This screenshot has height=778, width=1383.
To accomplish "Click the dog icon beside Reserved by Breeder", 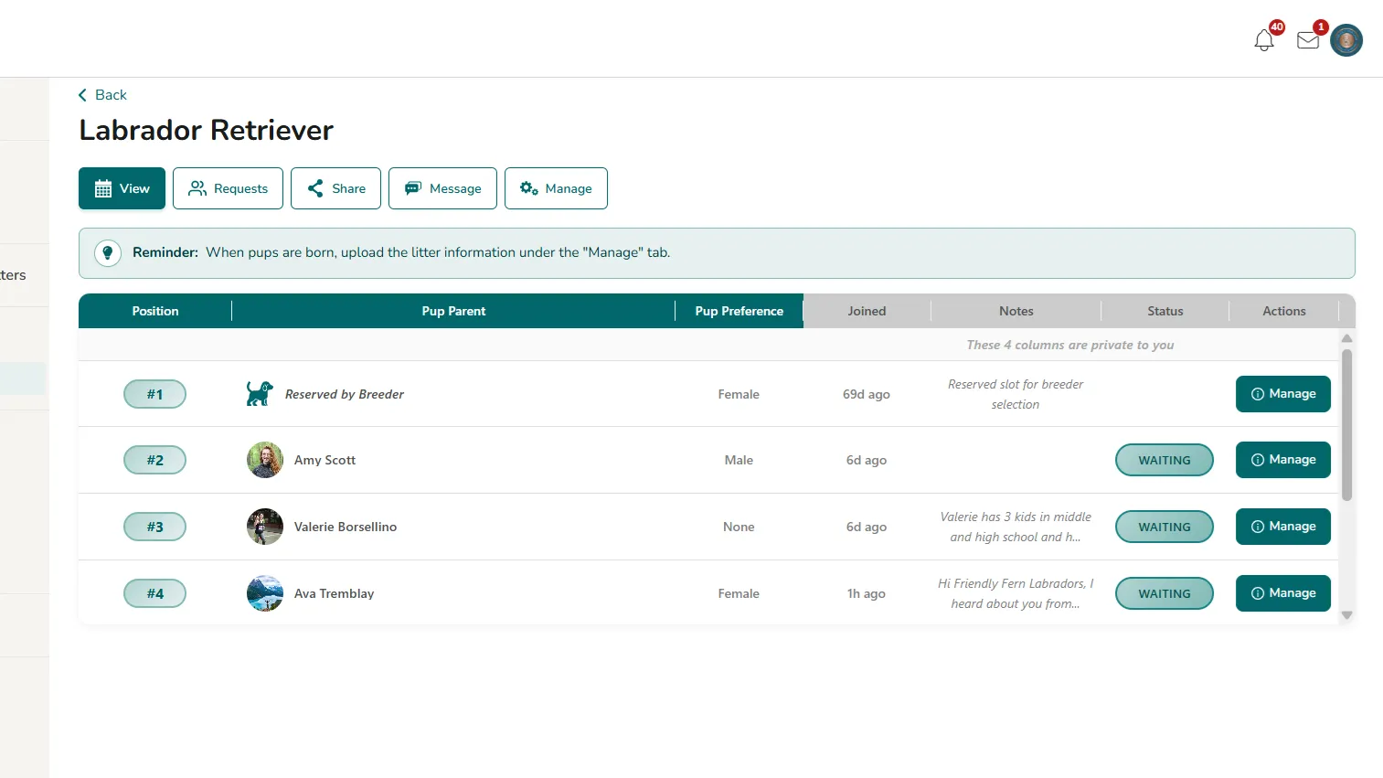I will pos(259,393).
